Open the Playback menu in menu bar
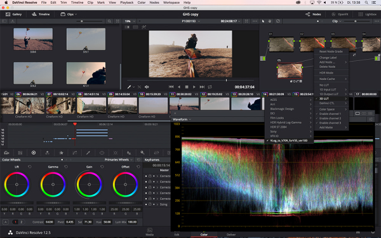381x238 pixels. point(127,3)
